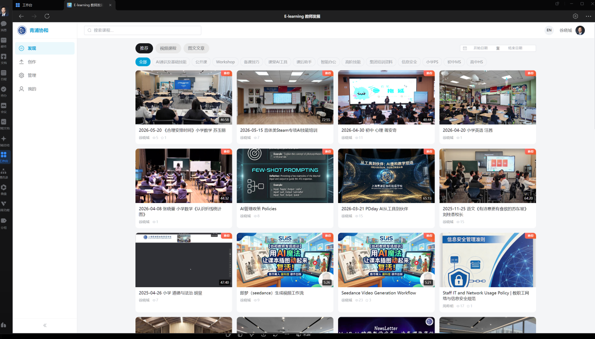Image resolution: width=595 pixels, height=339 pixels.
Task: Open the hexagon settings icon in title bar
Action: tap(575, 16)
